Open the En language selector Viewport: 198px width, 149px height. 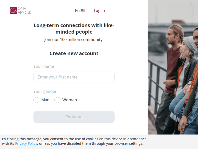[x=77, y=11]
